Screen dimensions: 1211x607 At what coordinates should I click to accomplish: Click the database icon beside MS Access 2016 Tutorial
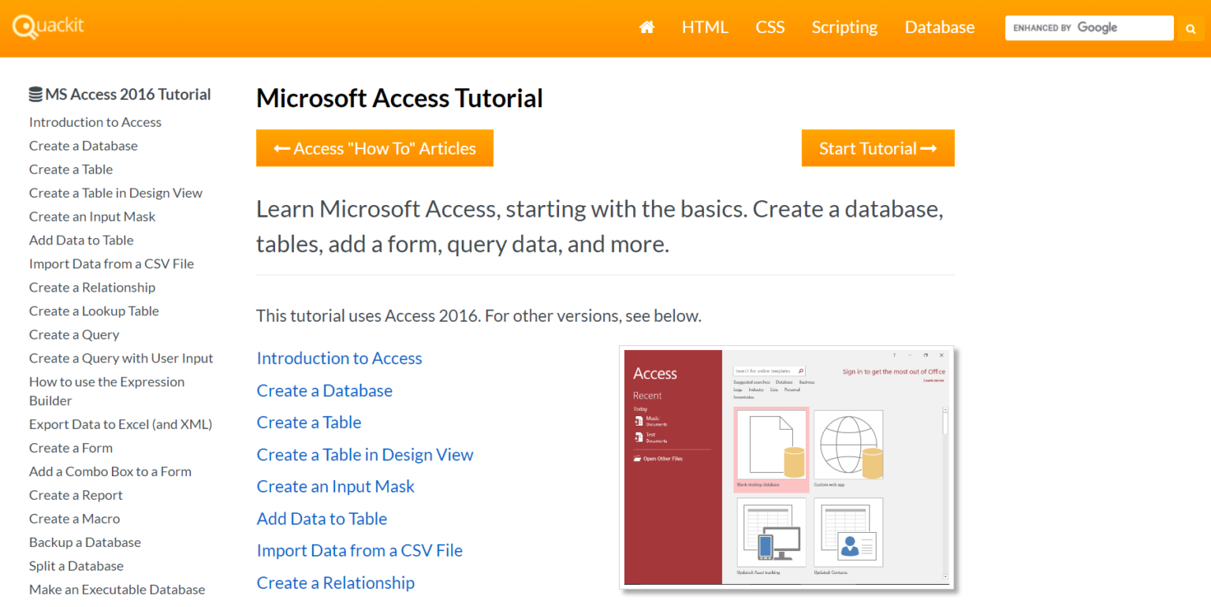click(x=35, y=93)
